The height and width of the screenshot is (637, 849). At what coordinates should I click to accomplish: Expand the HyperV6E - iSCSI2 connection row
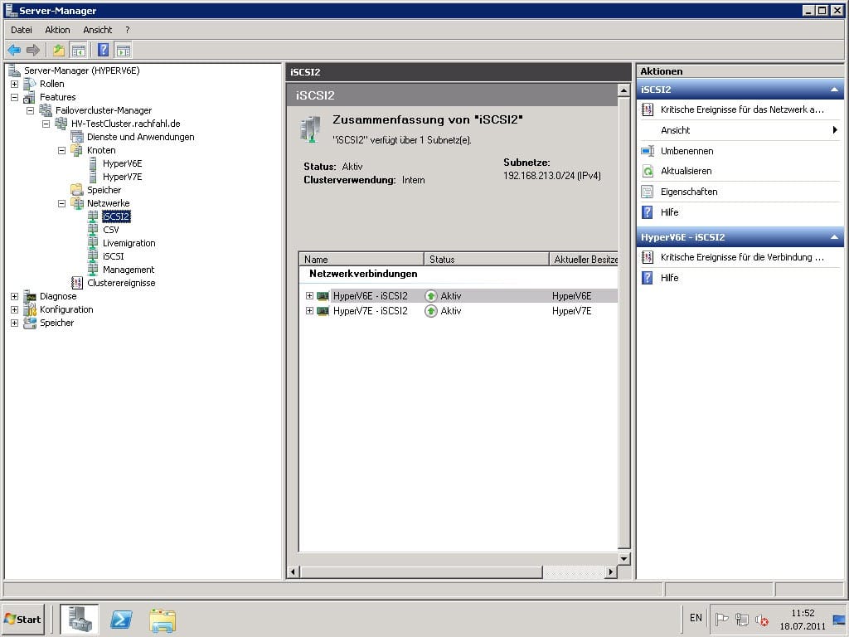(310, 296)
